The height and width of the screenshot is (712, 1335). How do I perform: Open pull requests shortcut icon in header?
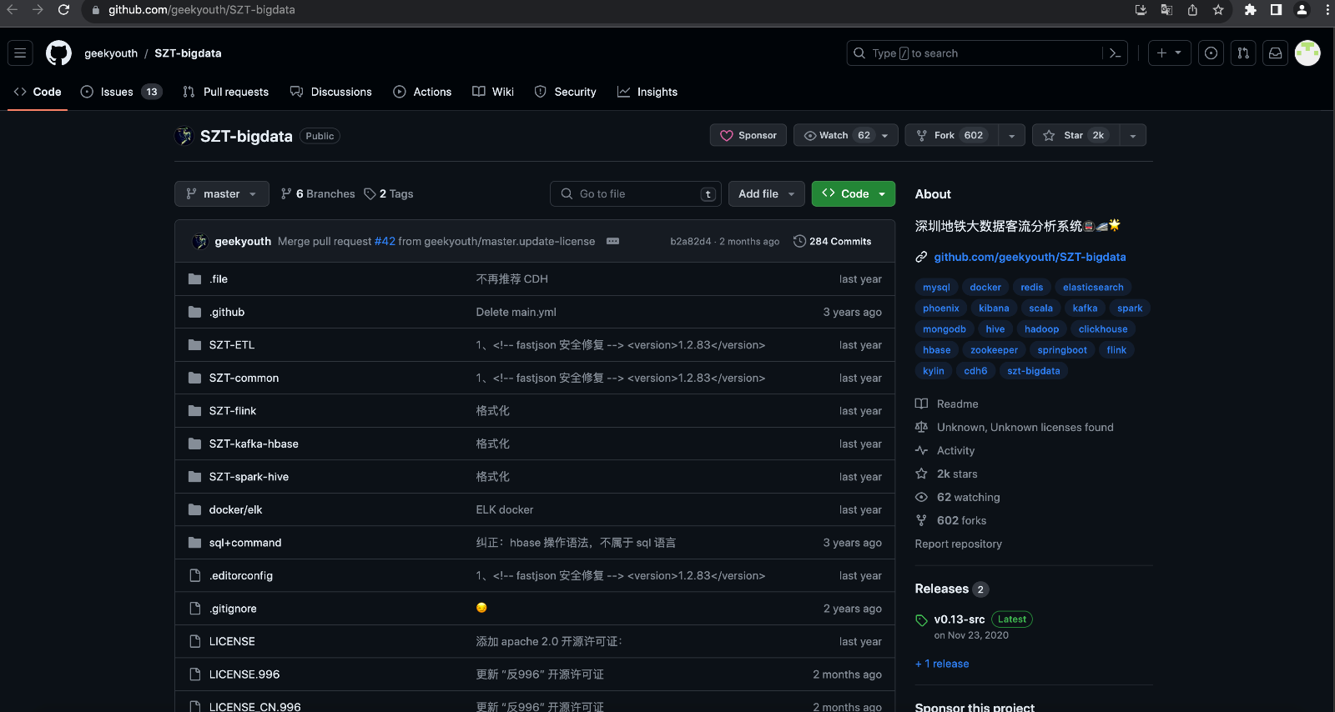click(x=1243, y=53)
